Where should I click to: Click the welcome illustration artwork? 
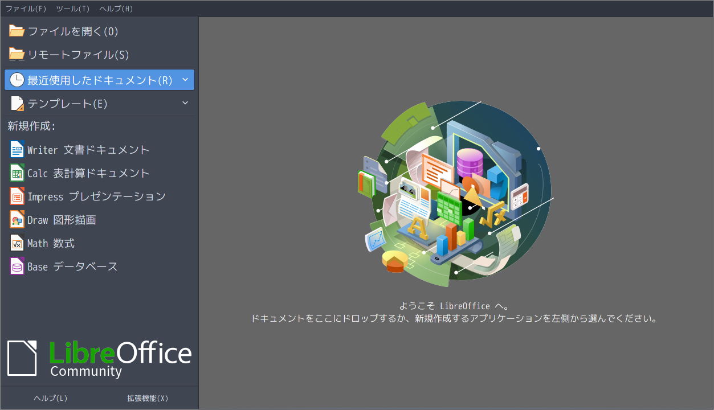click(456, 194)
